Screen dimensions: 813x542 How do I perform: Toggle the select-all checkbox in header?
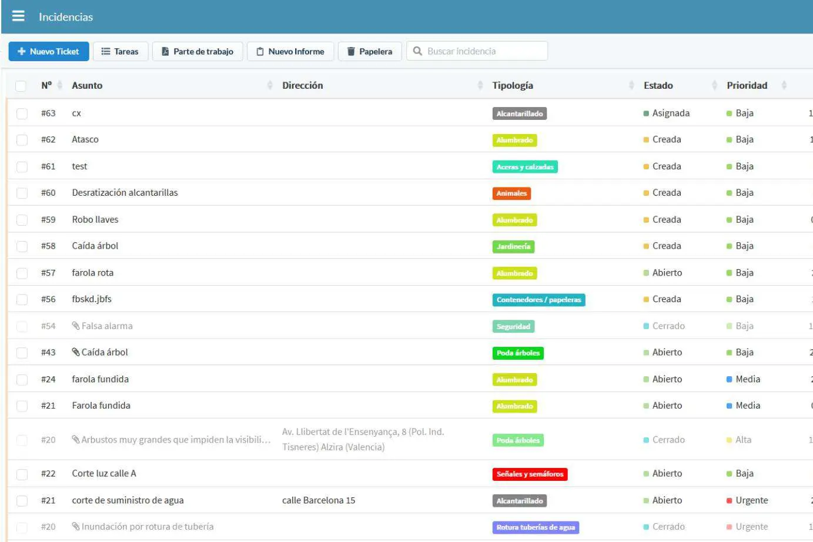(x=21, y=86)
